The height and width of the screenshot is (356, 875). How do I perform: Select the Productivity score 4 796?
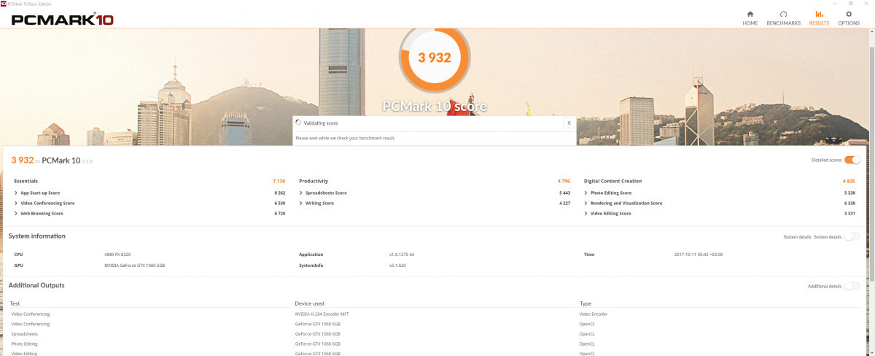pos(564,181)
